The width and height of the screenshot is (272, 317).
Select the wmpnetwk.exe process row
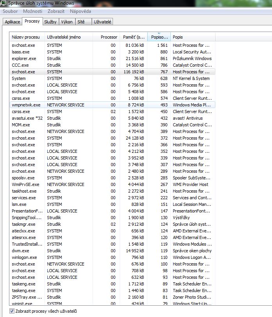(112, 105)
